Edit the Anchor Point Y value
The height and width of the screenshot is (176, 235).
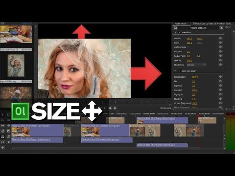pyautogui.click(x=199, y=56)
